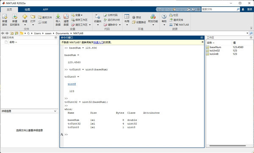Viewport: 254px width, 153px height.
Task: Open 预设 preferences
Action: pyautogui.click(x=137, y=17)
